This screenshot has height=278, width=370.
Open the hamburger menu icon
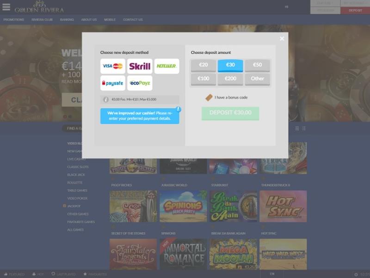click(x=6, y=7)
